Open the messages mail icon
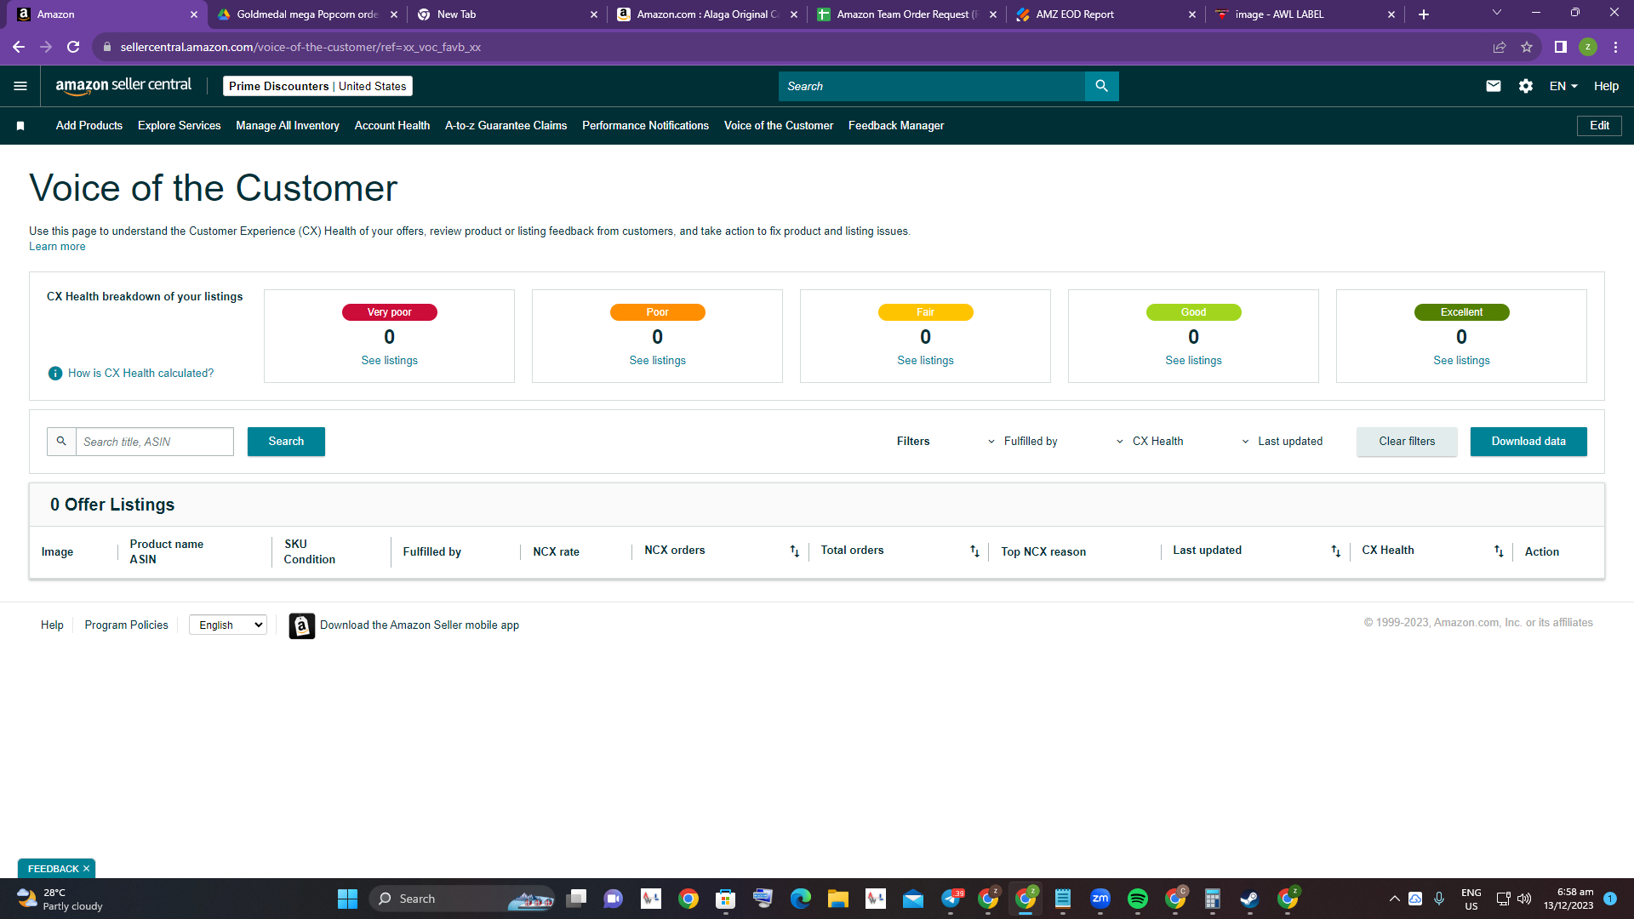This screenshot has width=1634, height=919. click(x=1494, y=86)
